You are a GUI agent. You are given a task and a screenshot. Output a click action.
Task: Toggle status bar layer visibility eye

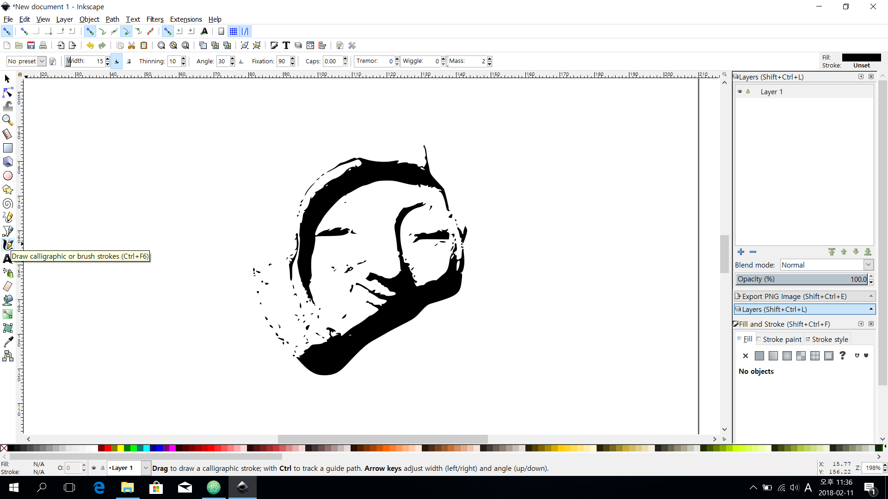pyautogui.click(x=94, y=468)
